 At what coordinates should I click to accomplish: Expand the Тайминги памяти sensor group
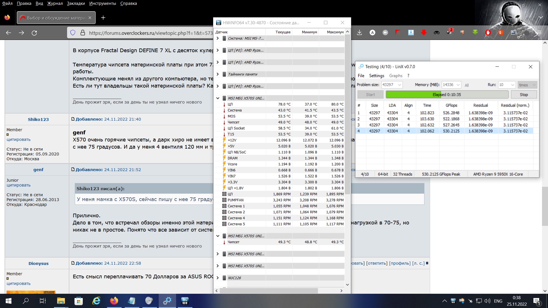(218, 74)
